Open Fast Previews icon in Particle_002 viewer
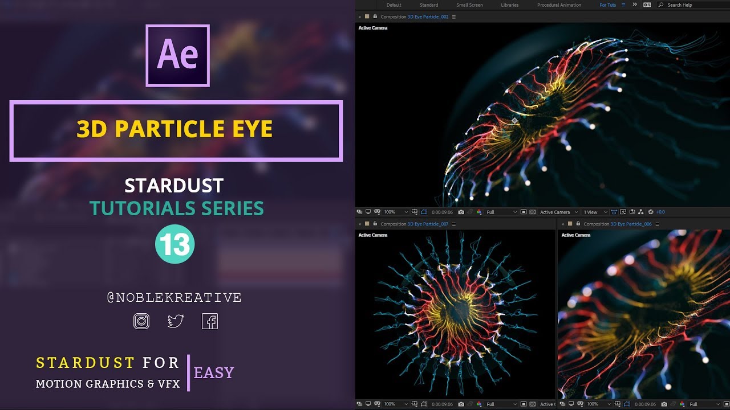This screenshot has height=410, width=730. click(x=623, y=212)
